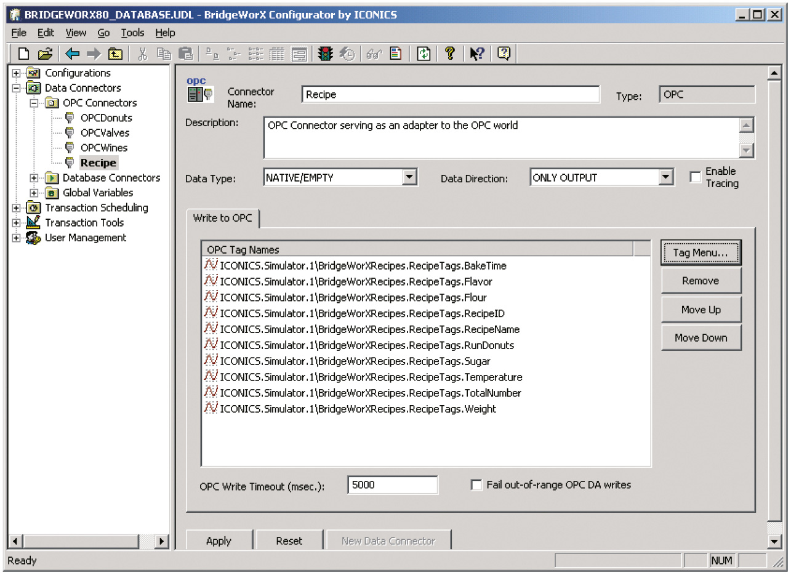Click the forward arrow toolbar icon
This screenshot has width=791, height=575.
(x=94, y=54)
